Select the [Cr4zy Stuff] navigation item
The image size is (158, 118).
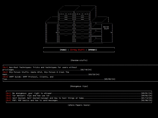pos(77,50)
